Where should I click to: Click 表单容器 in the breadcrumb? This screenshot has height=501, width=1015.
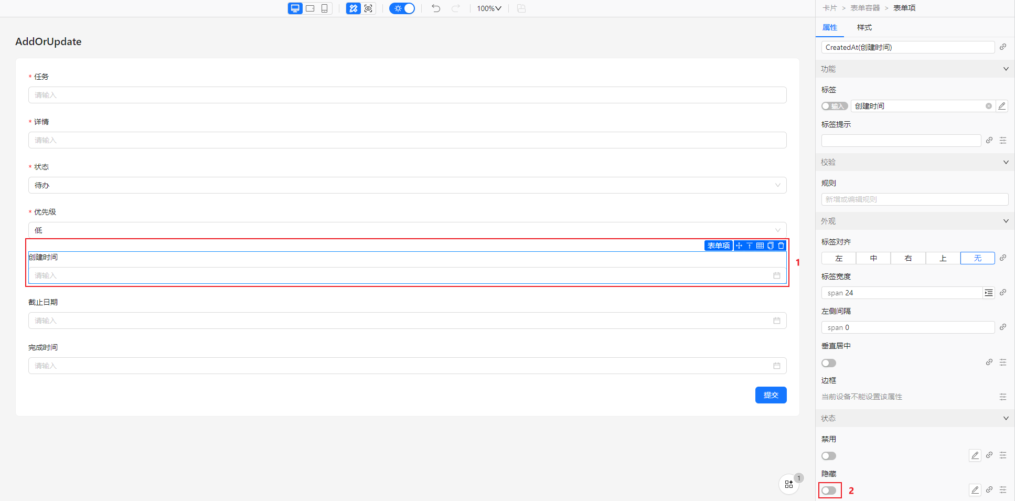pos(865,8)
